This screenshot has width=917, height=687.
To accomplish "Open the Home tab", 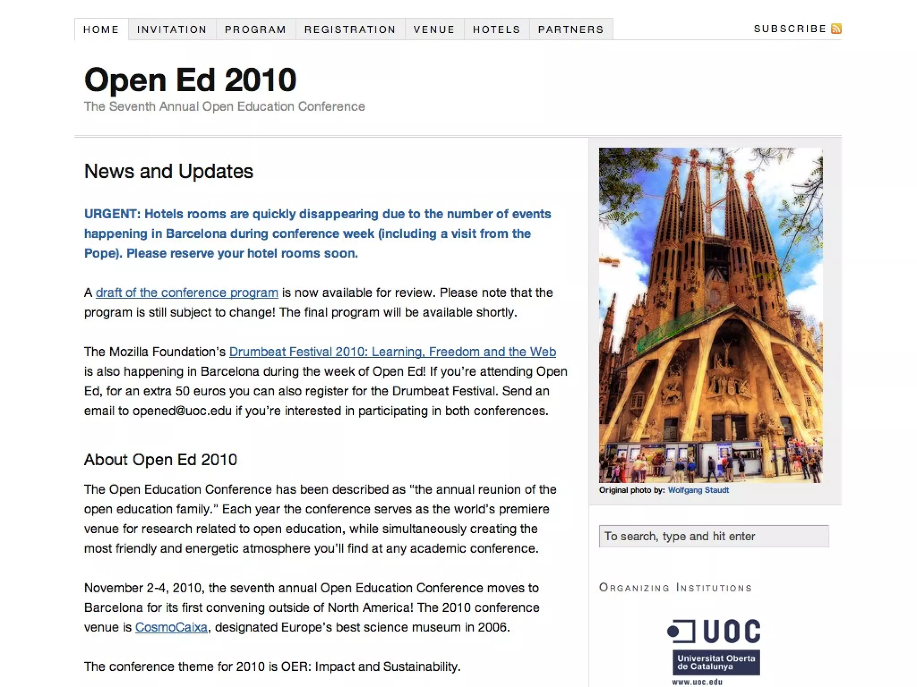I will click(101, 30).
